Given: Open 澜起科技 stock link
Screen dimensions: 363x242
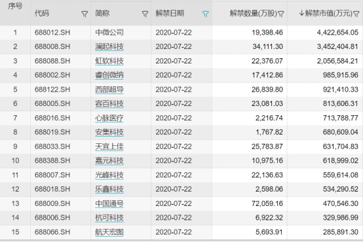Looking at the screenshot, I should [x=109, y=46].
